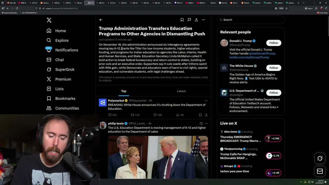Click browser back arrow

pyautogui.click(x=7, y=8)
